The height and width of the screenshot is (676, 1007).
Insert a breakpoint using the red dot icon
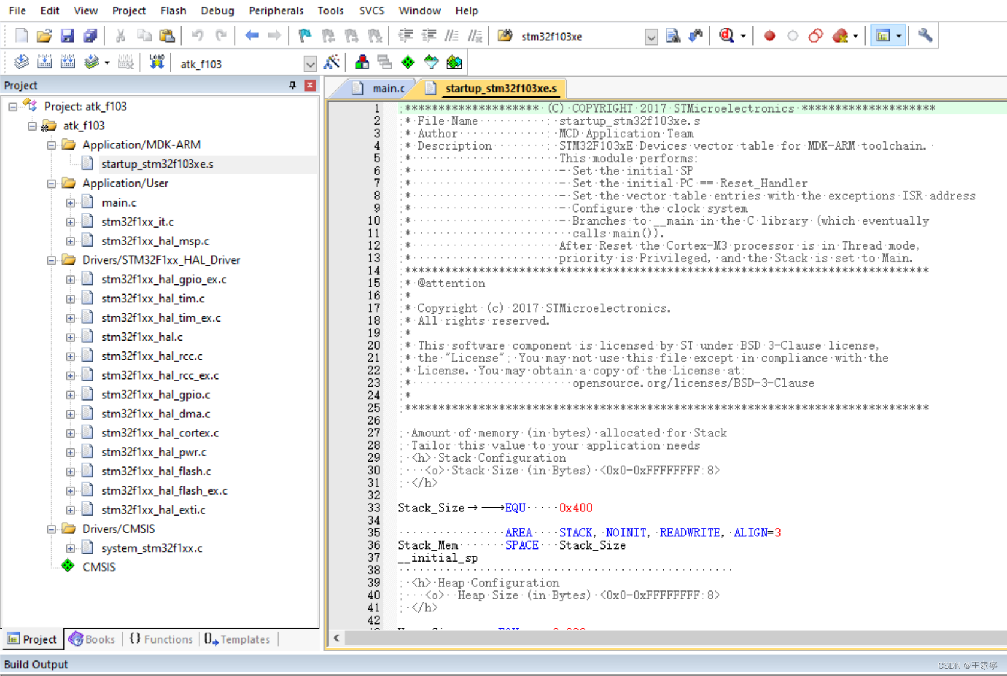769,35
